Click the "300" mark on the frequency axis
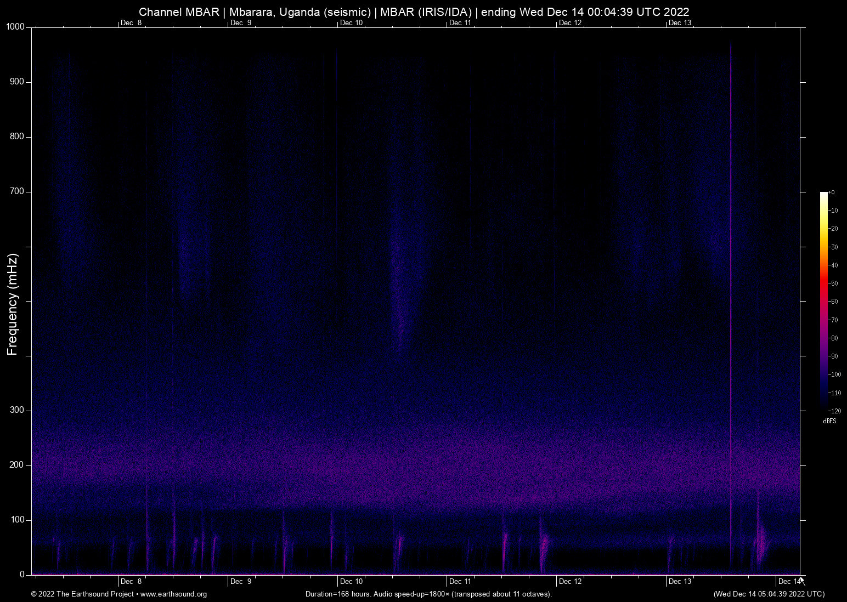The width and height of the screenshot is (847, 602). click(18, 410)
